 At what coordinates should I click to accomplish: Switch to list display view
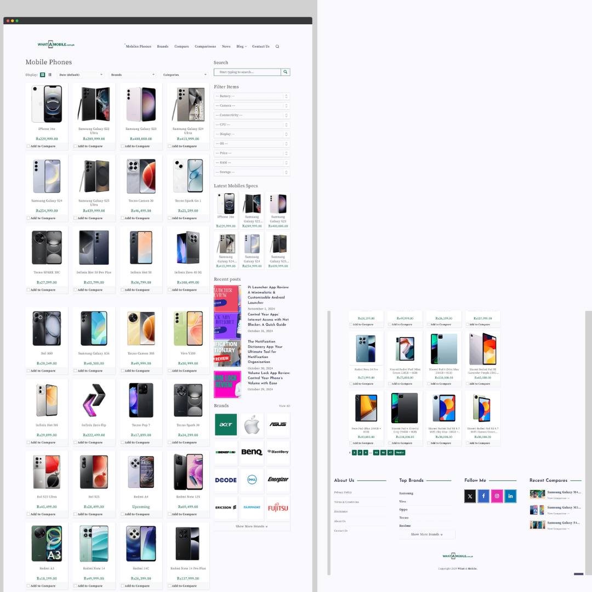[50, 75]
